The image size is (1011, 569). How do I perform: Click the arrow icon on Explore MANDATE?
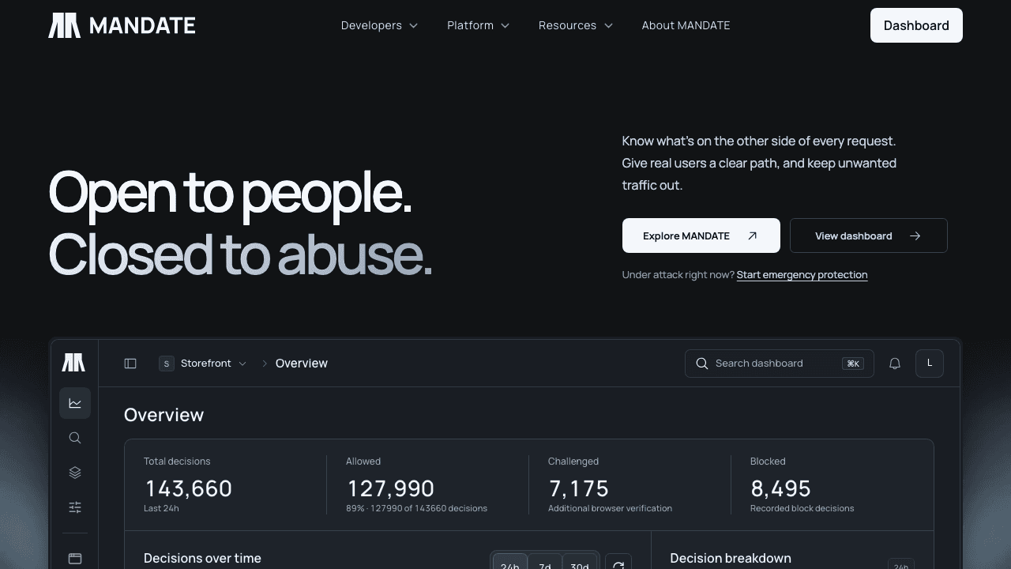752,236
